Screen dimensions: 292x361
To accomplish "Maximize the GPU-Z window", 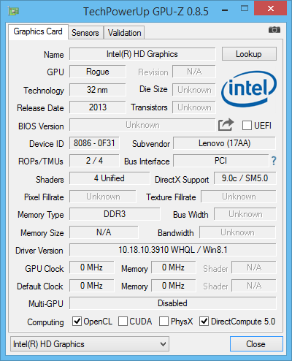I will tap(245, 9).
